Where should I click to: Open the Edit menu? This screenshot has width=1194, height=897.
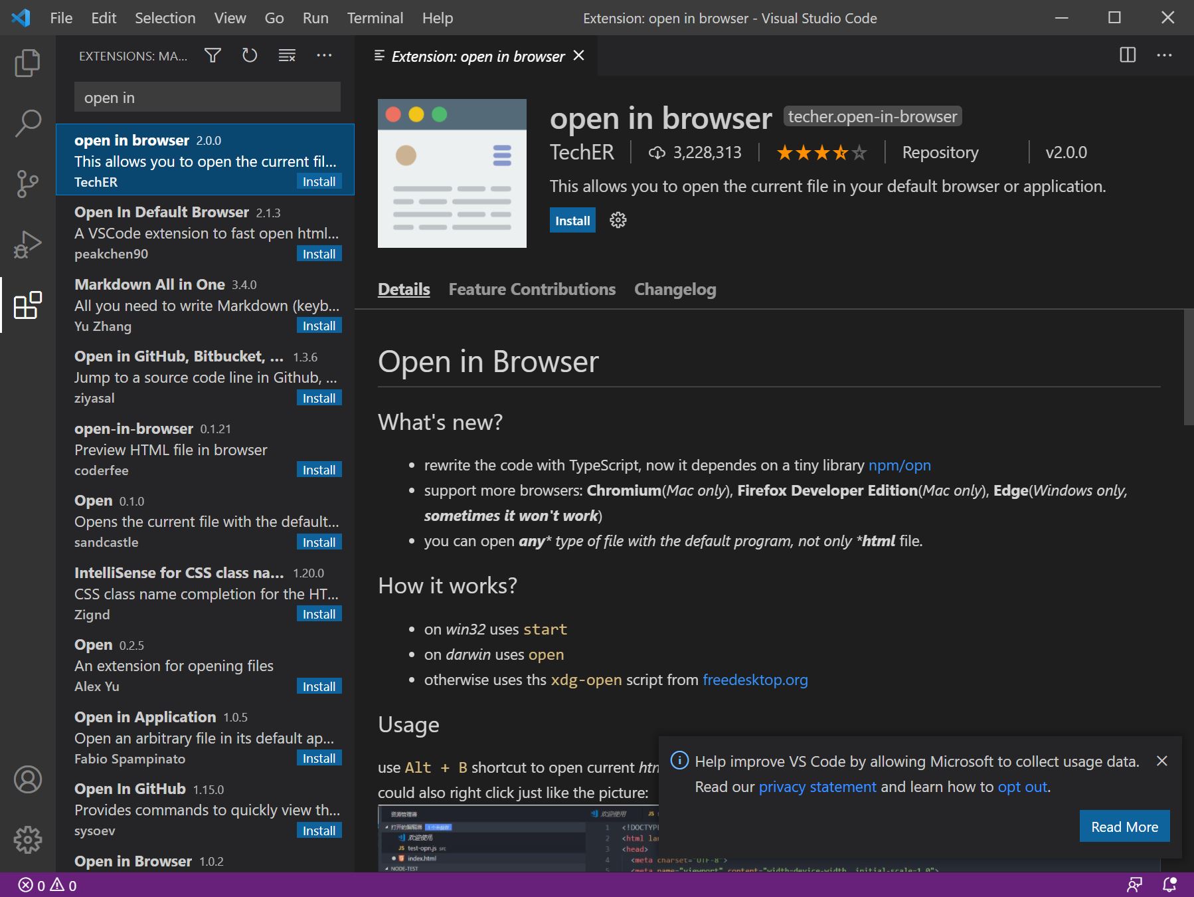coord(104,18)
